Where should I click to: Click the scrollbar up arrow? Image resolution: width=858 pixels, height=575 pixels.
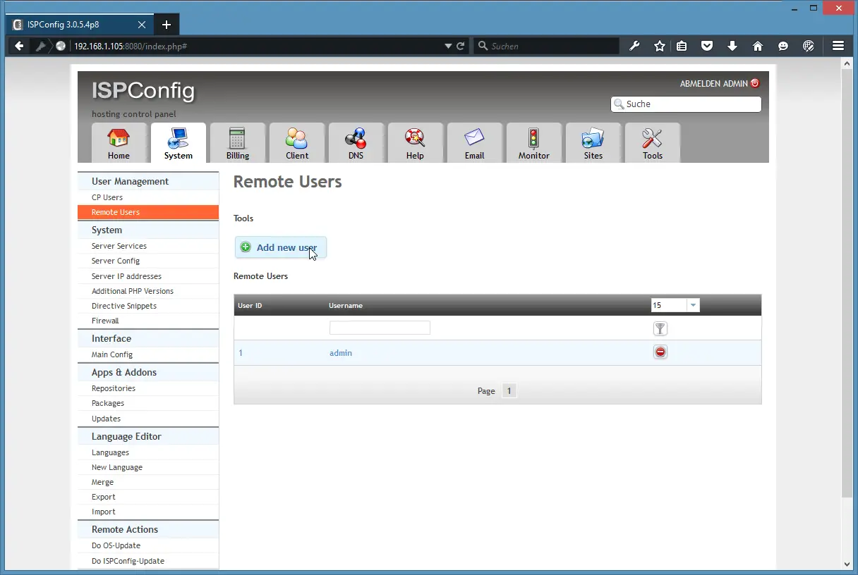[x=847, y=63]
